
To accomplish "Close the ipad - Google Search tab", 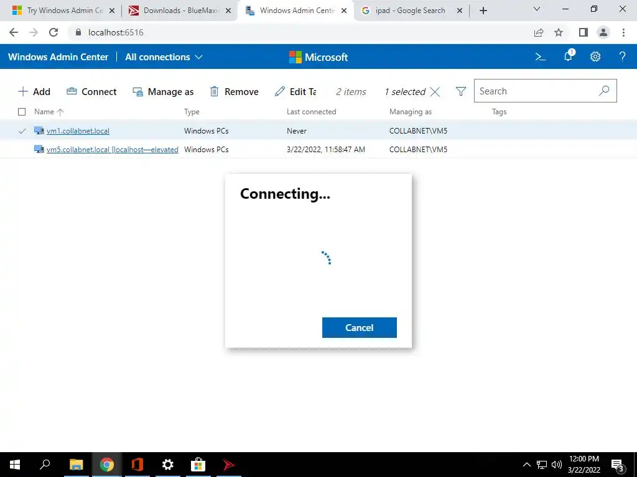I will point(460,11).
